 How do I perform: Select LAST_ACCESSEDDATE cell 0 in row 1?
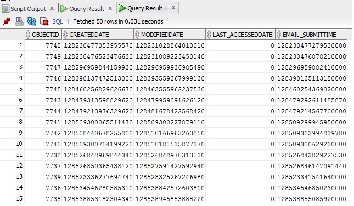pos(241,45)
